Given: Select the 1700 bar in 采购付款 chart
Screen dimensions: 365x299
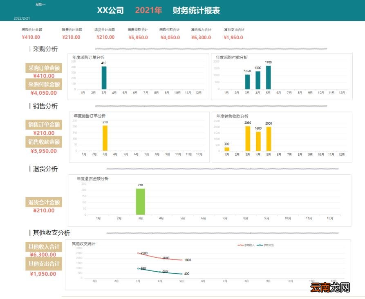Looking at the screenshot, I should tap(269, 77).
